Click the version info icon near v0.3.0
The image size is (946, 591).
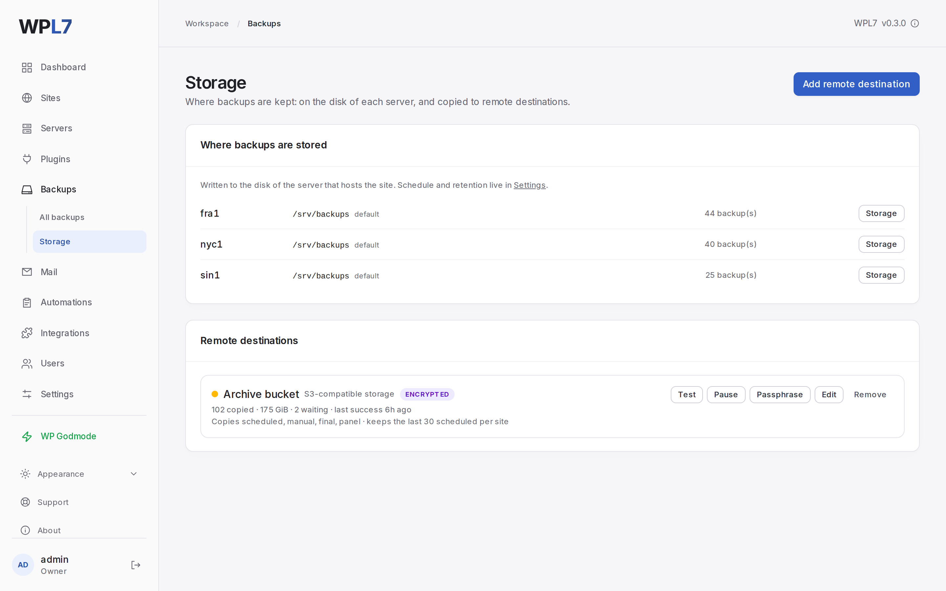coord(915,23)
